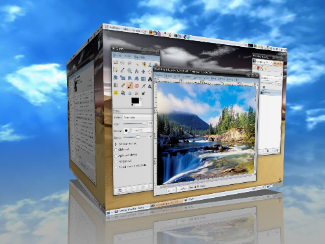Open the Help menu in GIMP toolbox
The width and height of the screenshot is (325, 244).
pos(139,57)
